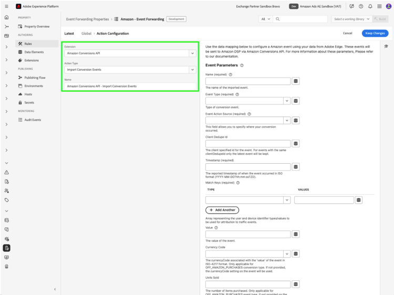Focus the Timestamp input field
The height and width of the screenshot is (295, 394).
pyautogui.click(x=248, y=167)
